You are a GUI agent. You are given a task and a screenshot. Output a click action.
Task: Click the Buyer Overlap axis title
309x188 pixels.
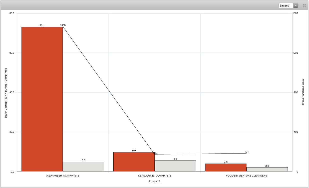click(x=6, y=92)
